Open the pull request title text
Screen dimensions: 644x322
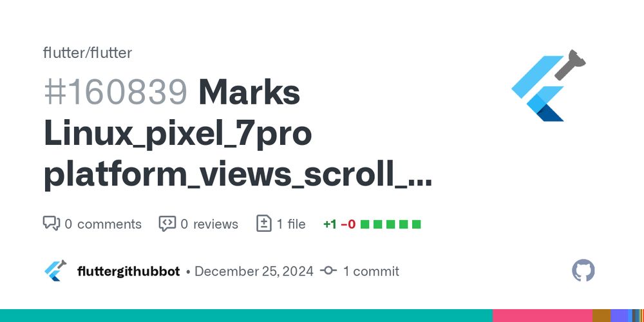238,135
